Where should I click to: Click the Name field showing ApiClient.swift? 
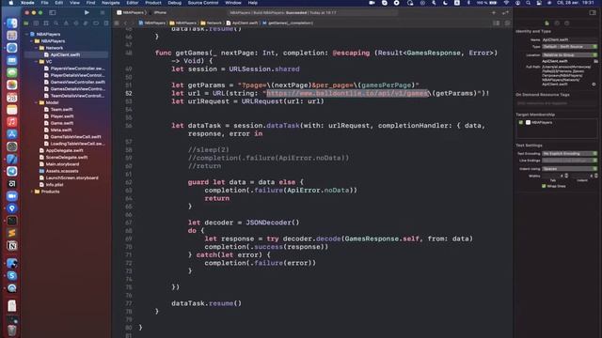[570, 39]
